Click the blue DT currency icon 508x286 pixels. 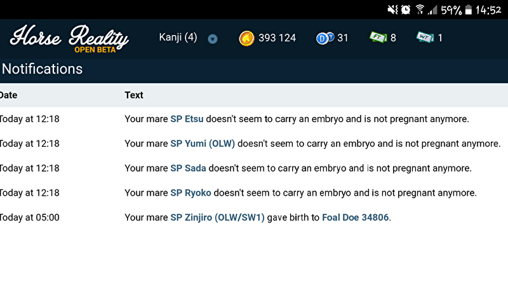(324, 38)
